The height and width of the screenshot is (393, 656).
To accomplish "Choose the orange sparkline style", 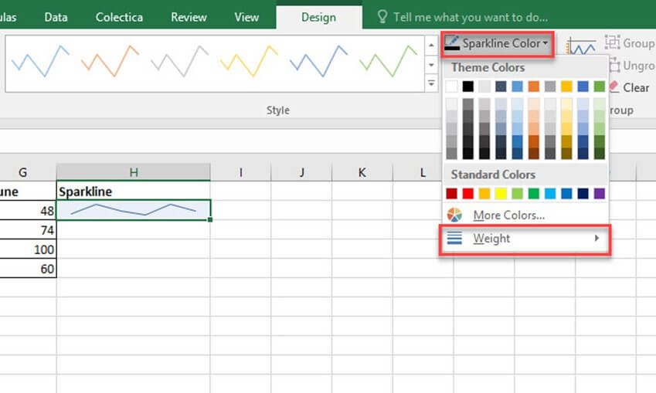I will pyautogui.click(x=110, y=62).
